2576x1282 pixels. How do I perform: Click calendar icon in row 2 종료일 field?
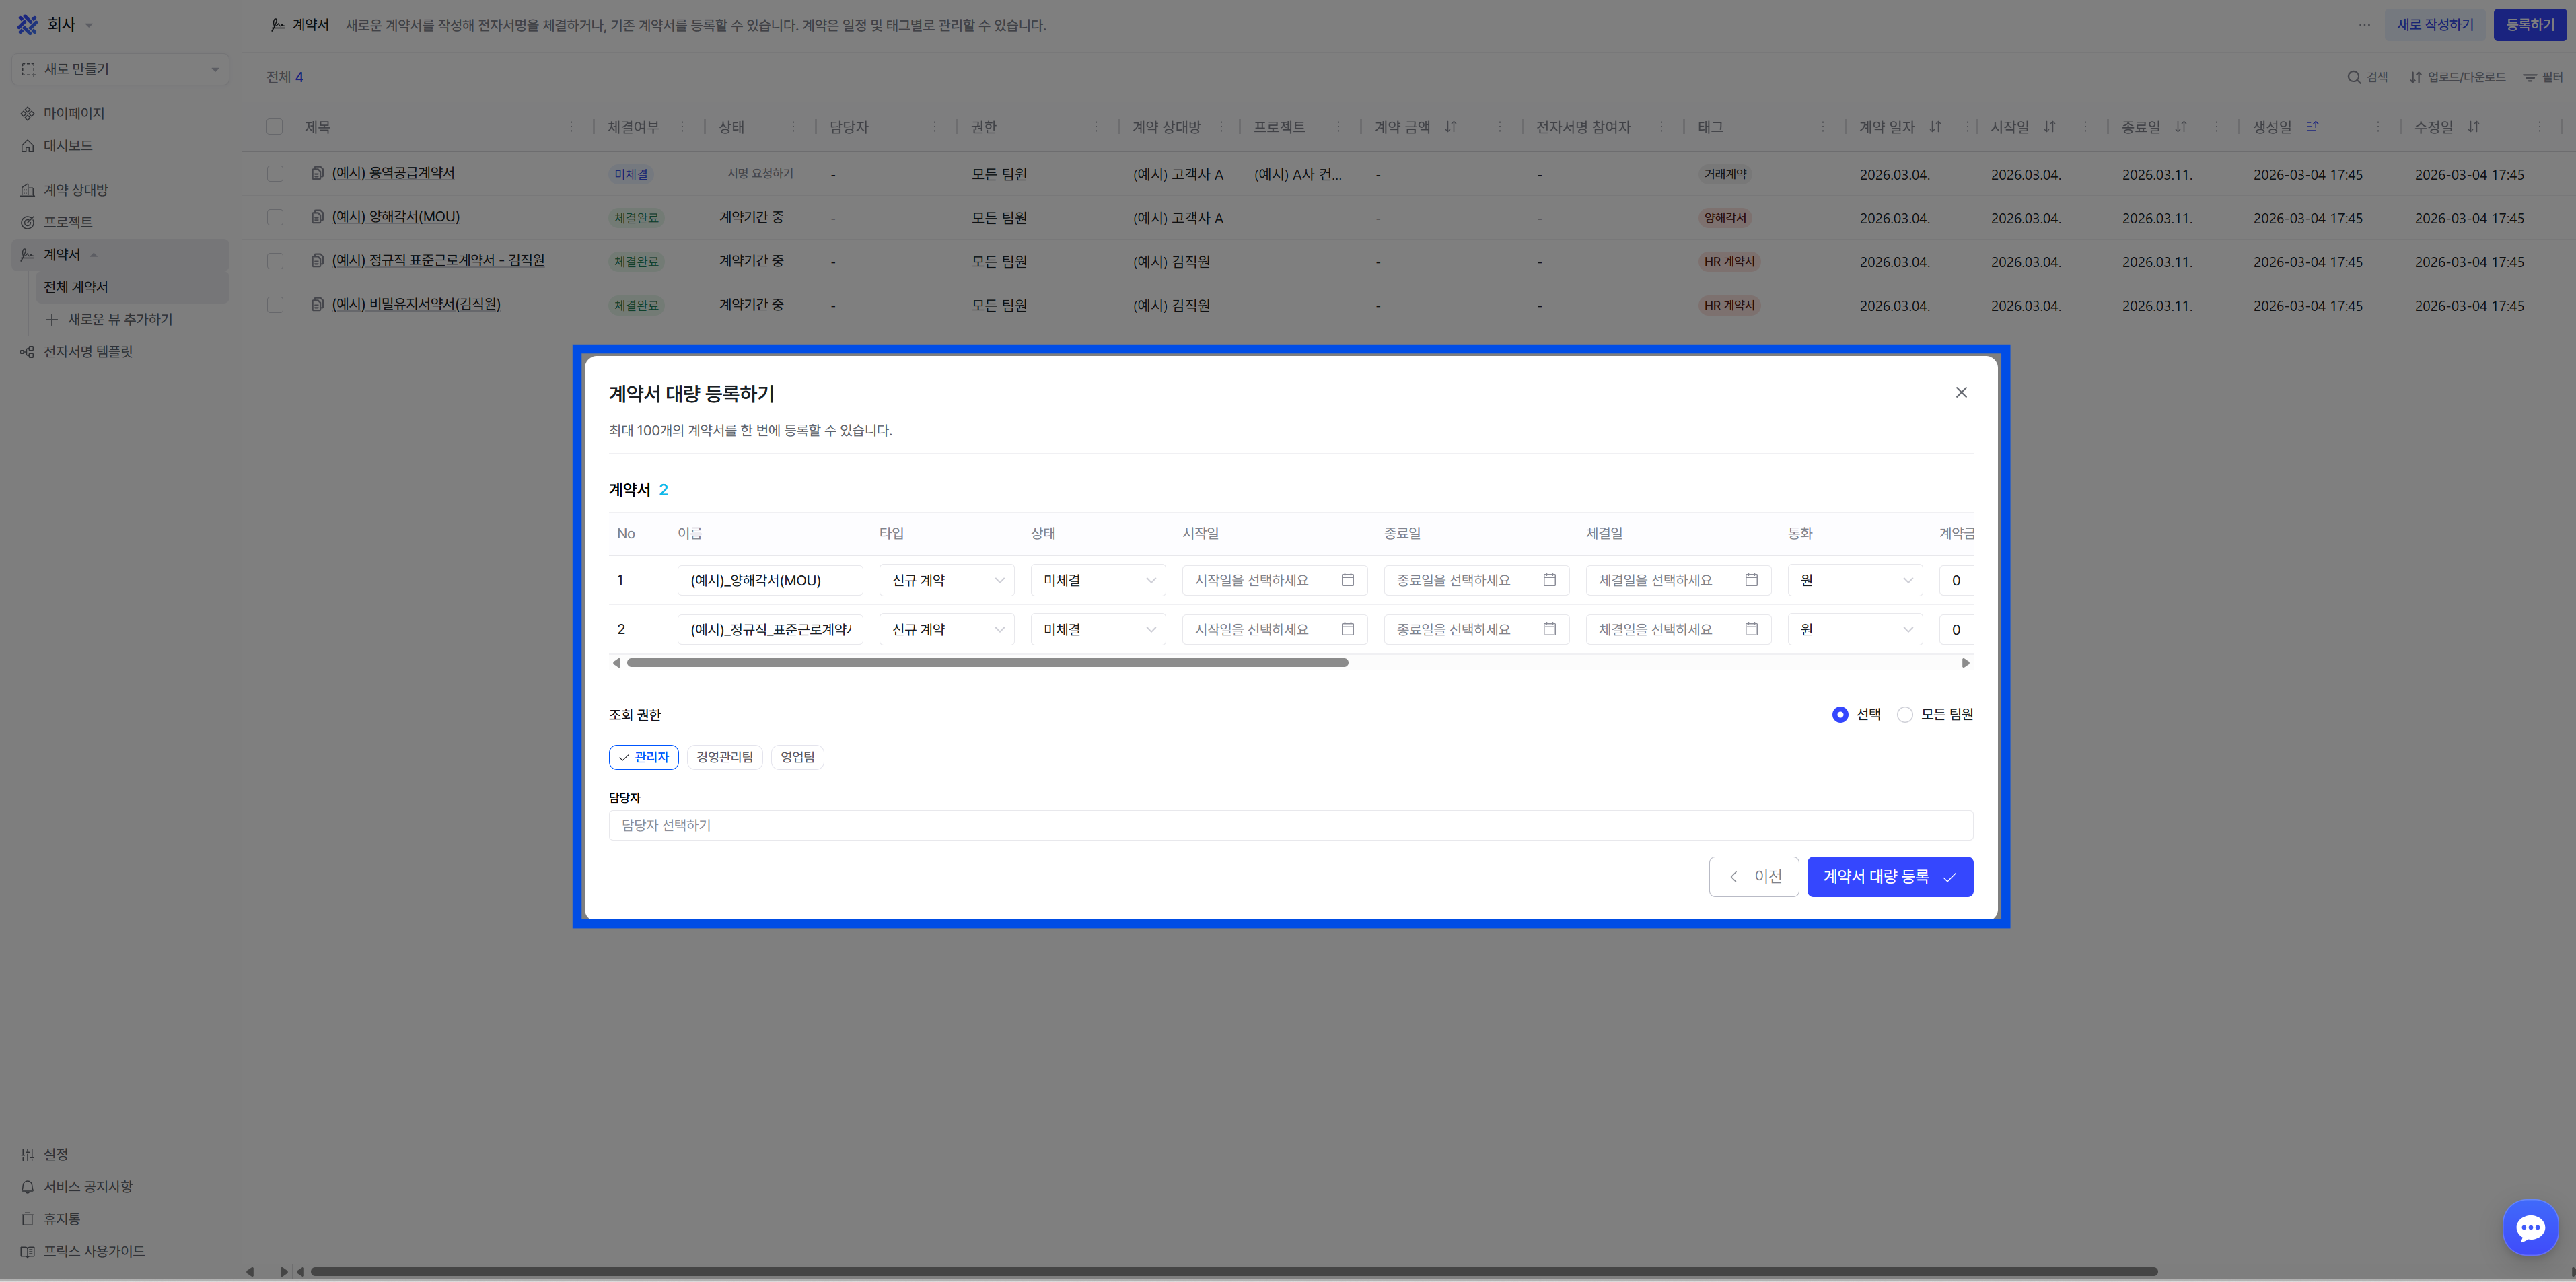click(1549, 629)
